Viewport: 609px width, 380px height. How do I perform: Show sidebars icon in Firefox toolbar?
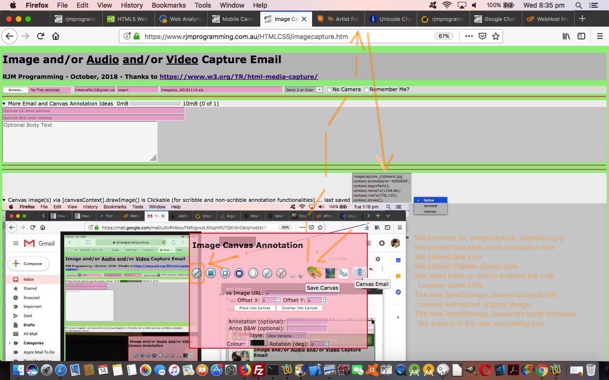point(581,36)
